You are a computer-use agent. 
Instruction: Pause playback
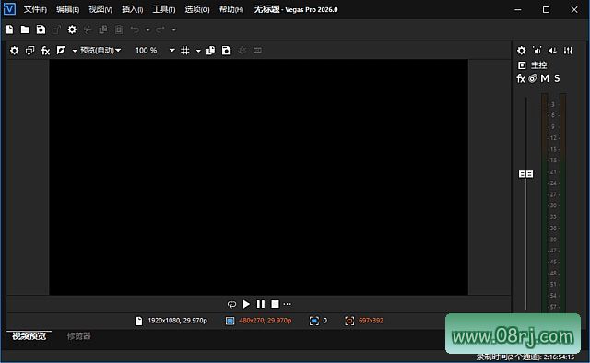coord(260,304)
